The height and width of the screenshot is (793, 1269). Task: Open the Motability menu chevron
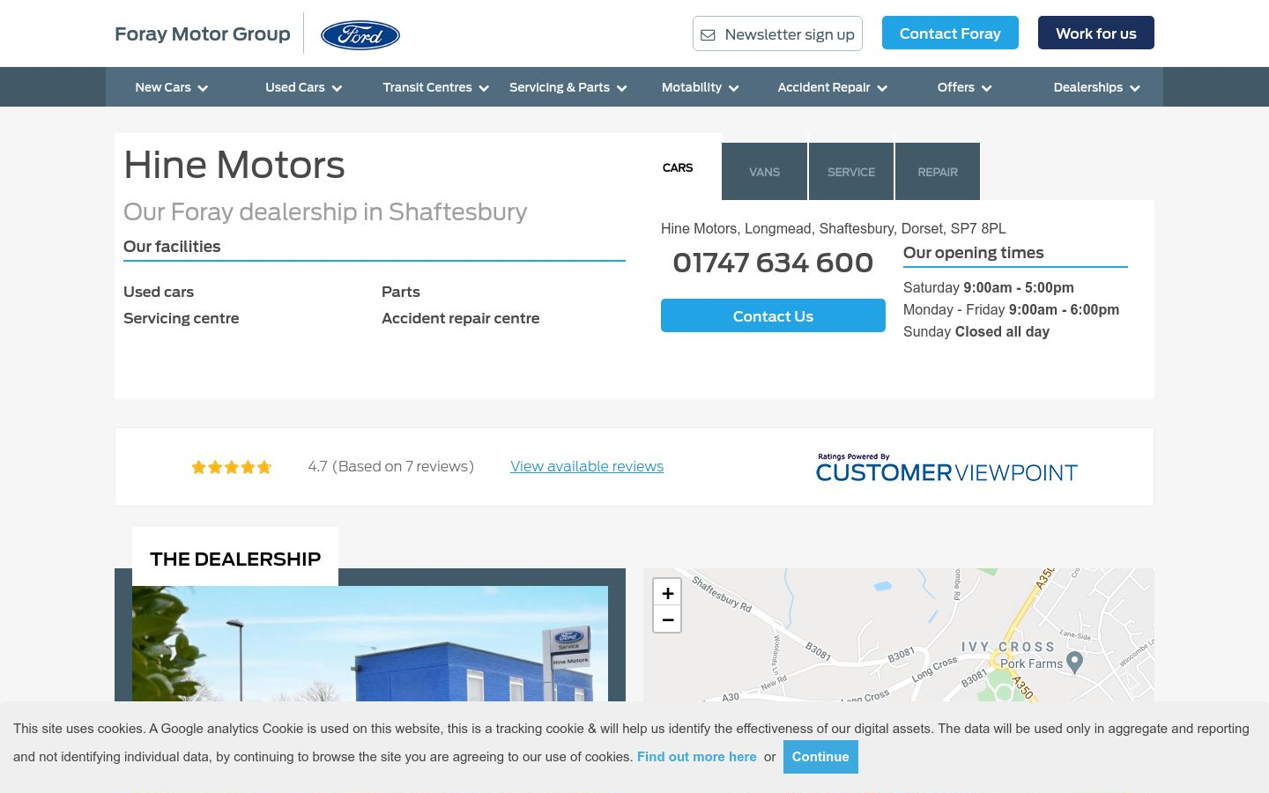click(x=734, y=88)
